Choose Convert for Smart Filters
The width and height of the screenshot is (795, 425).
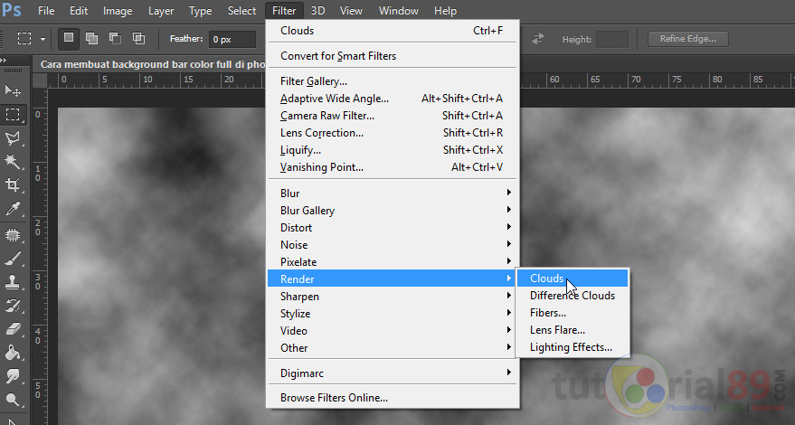click(392, 56)
